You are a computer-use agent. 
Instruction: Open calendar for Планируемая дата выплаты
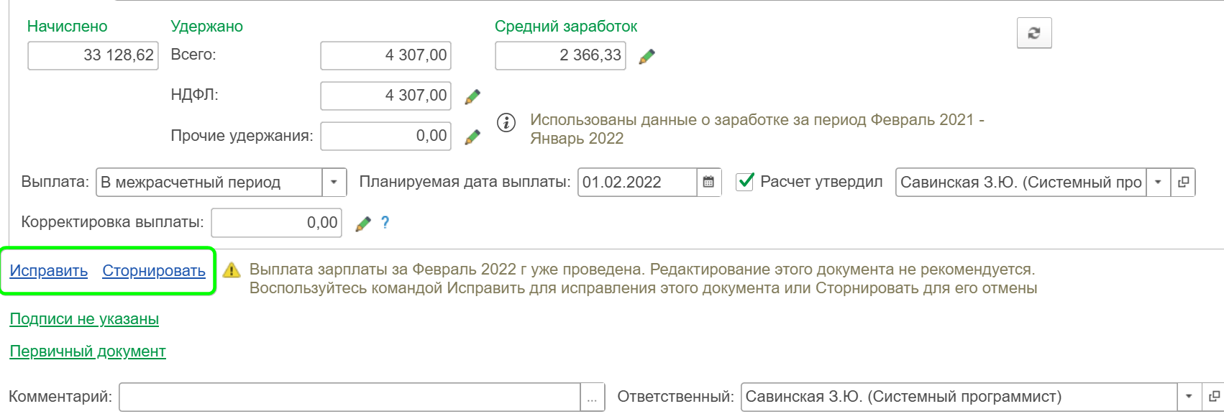pos(707,183)
